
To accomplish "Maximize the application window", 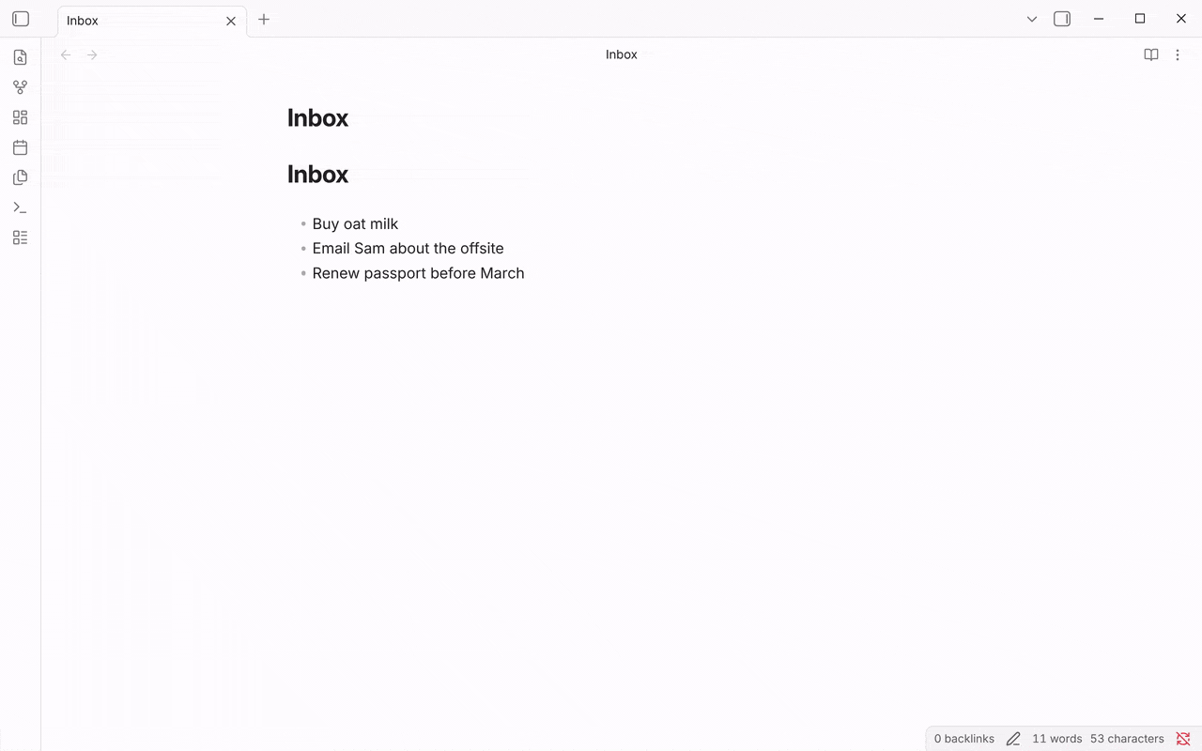I will click(1140, 19).
